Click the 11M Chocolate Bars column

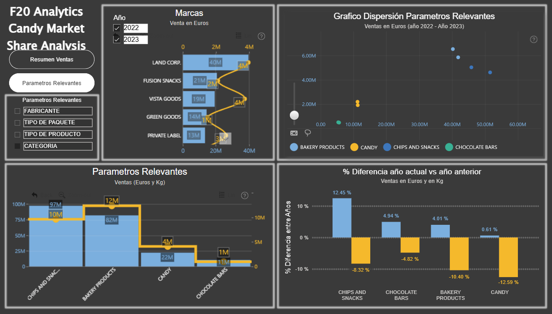click(223, 263)
